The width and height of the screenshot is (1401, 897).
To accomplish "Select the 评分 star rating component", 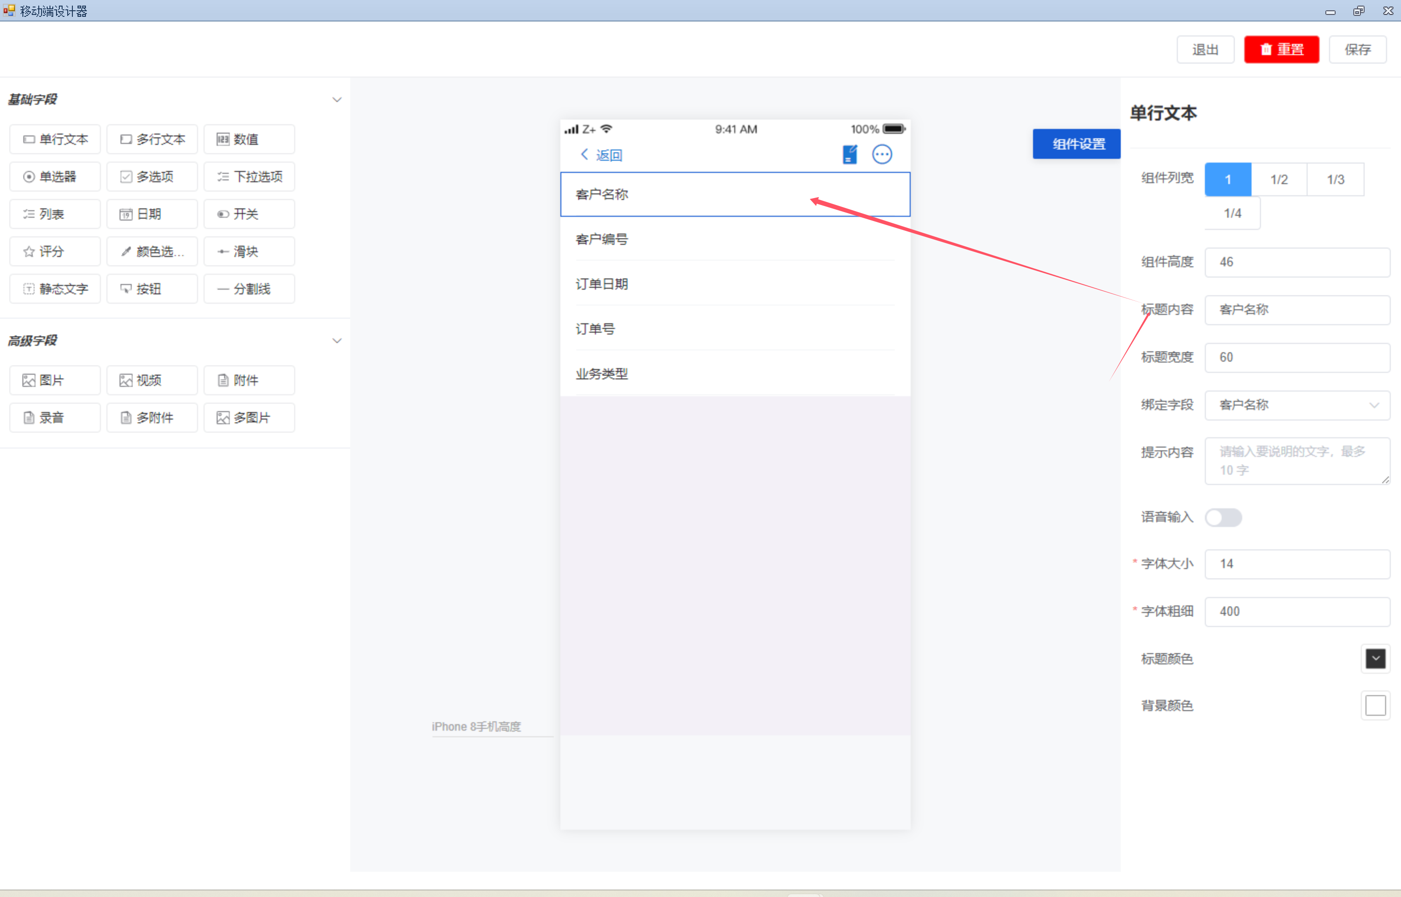I will click(55, 252).
